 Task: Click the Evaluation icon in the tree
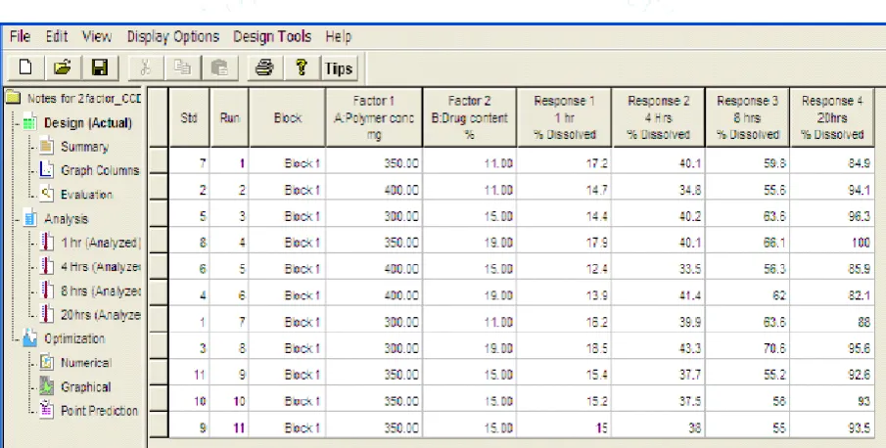[47, 194]
